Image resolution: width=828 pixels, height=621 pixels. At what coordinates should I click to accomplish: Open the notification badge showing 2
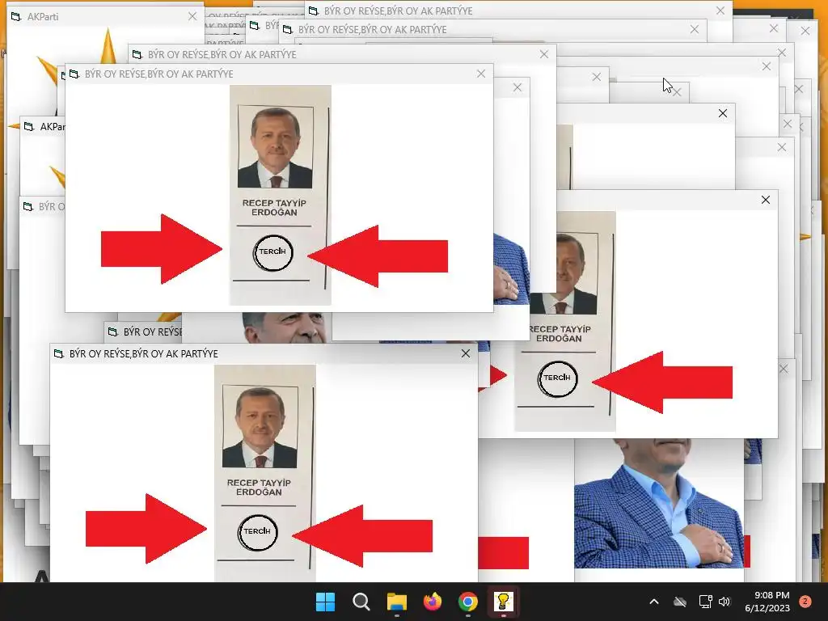coord(805,602)
